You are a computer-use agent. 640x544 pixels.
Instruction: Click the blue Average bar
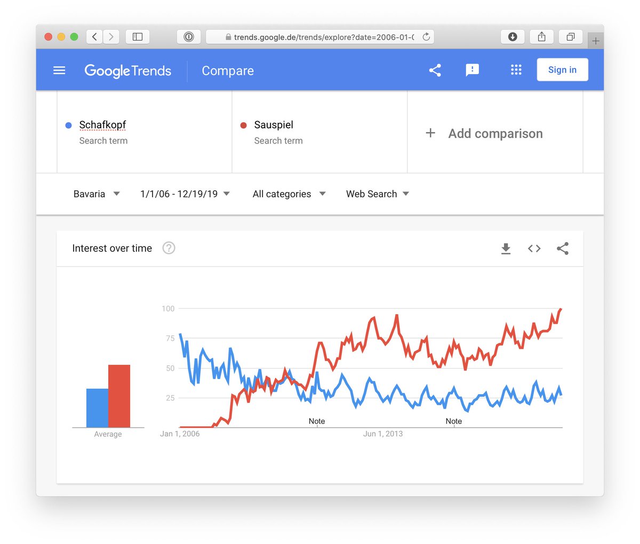tap(97, 408)
